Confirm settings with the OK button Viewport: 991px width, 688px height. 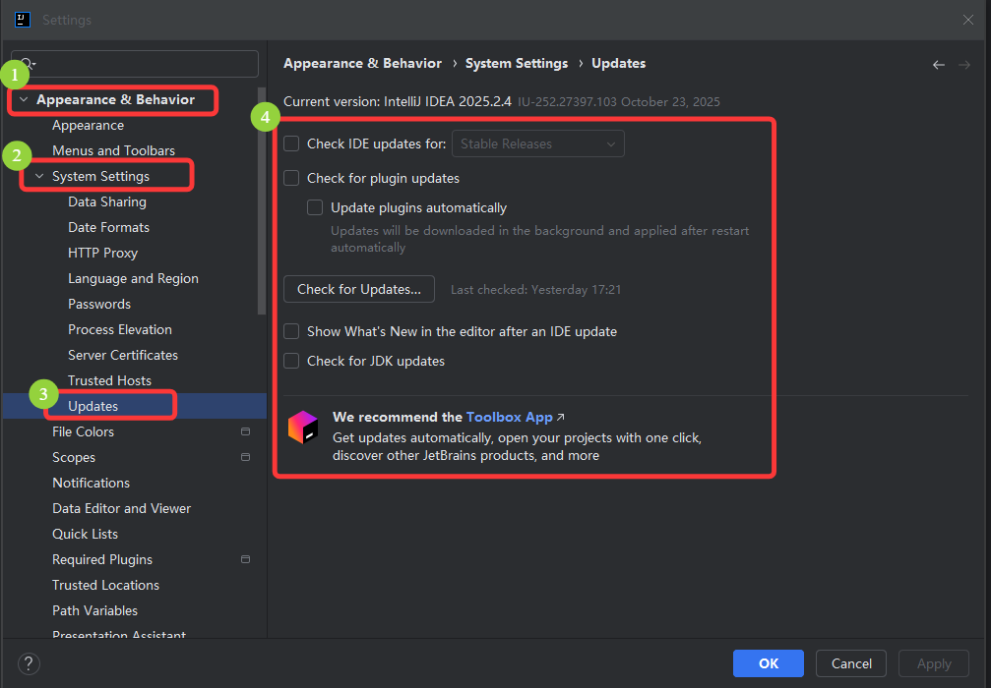coord(768,663)
